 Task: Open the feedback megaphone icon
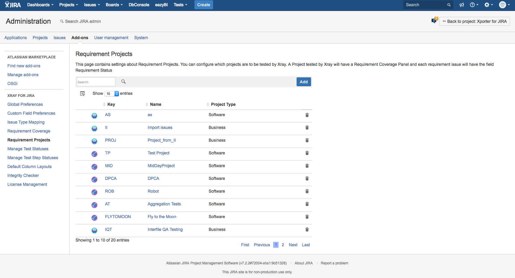[x=462, y=5]
